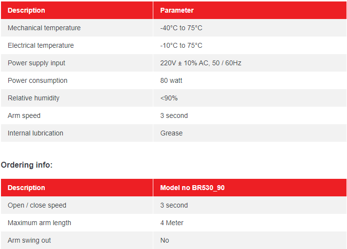The width and height of the screenshot is (347, 249).
Task: Click the -10°C to 75°C value
Action: pos(181,45)
